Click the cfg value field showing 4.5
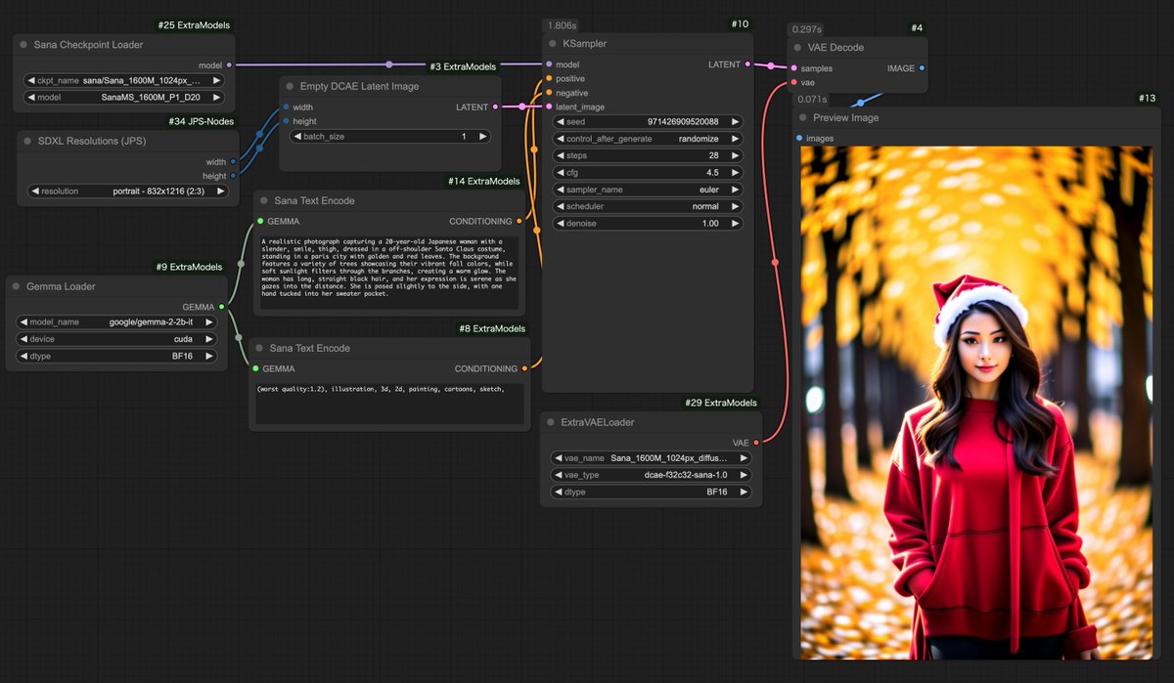This screenshot has width=1174, height=683. tap(647, 173)
